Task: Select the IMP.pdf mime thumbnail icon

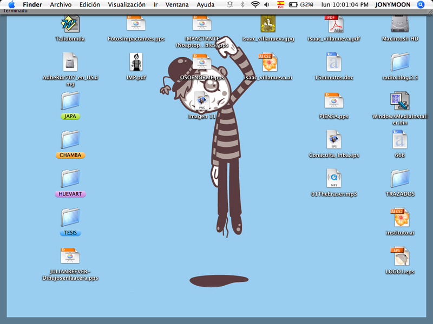Action: coord(136,62)
